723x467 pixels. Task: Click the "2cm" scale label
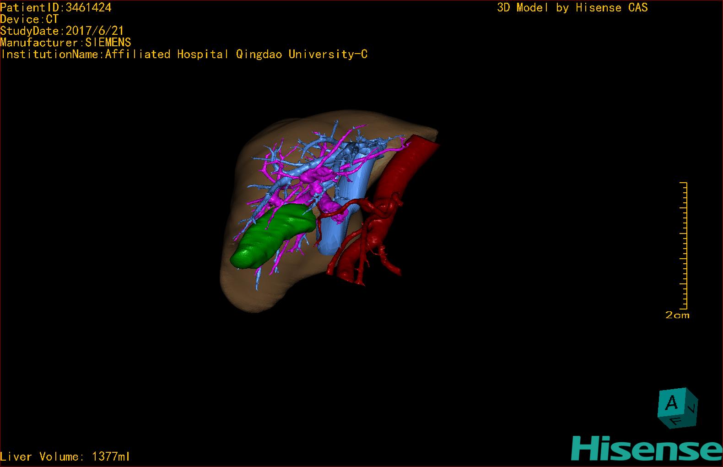tap(677, 315)
